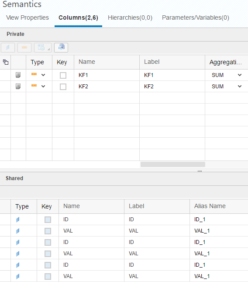Screen dimensions: 248x282
Task: Click the attribute icon of the first VAL row
Action: pyautogui.click(x=17, y=231)
